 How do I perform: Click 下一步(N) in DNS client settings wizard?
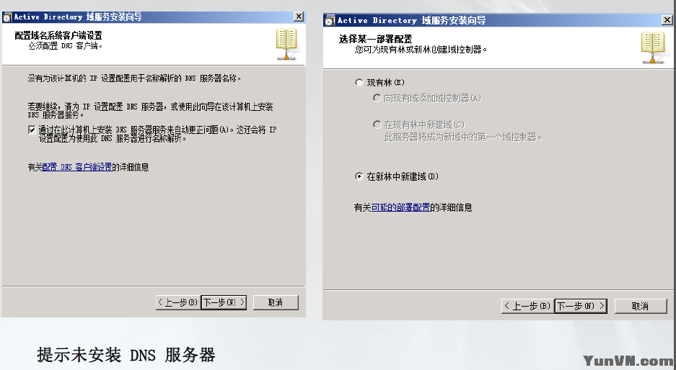pyautogui.click(x=224, y=302)
